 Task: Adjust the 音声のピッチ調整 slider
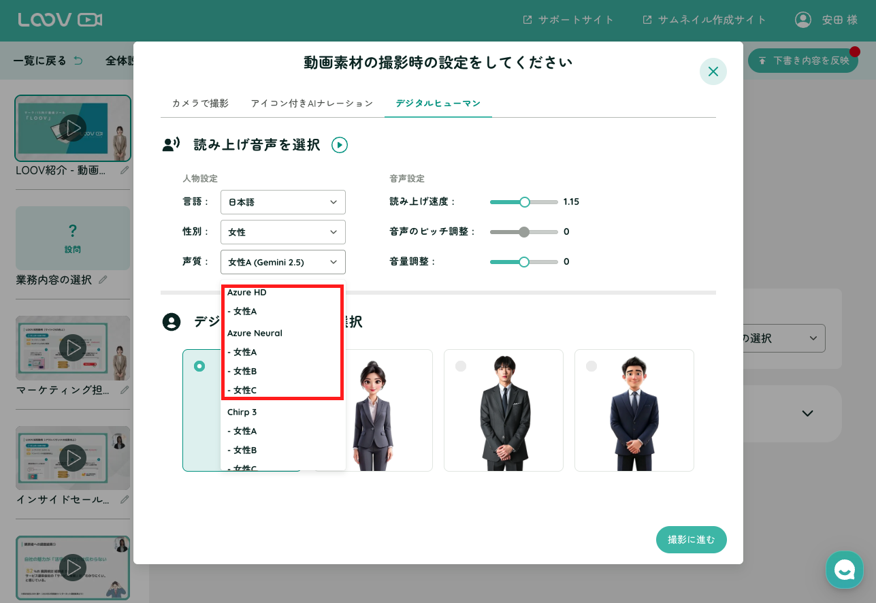coord(523,232)
